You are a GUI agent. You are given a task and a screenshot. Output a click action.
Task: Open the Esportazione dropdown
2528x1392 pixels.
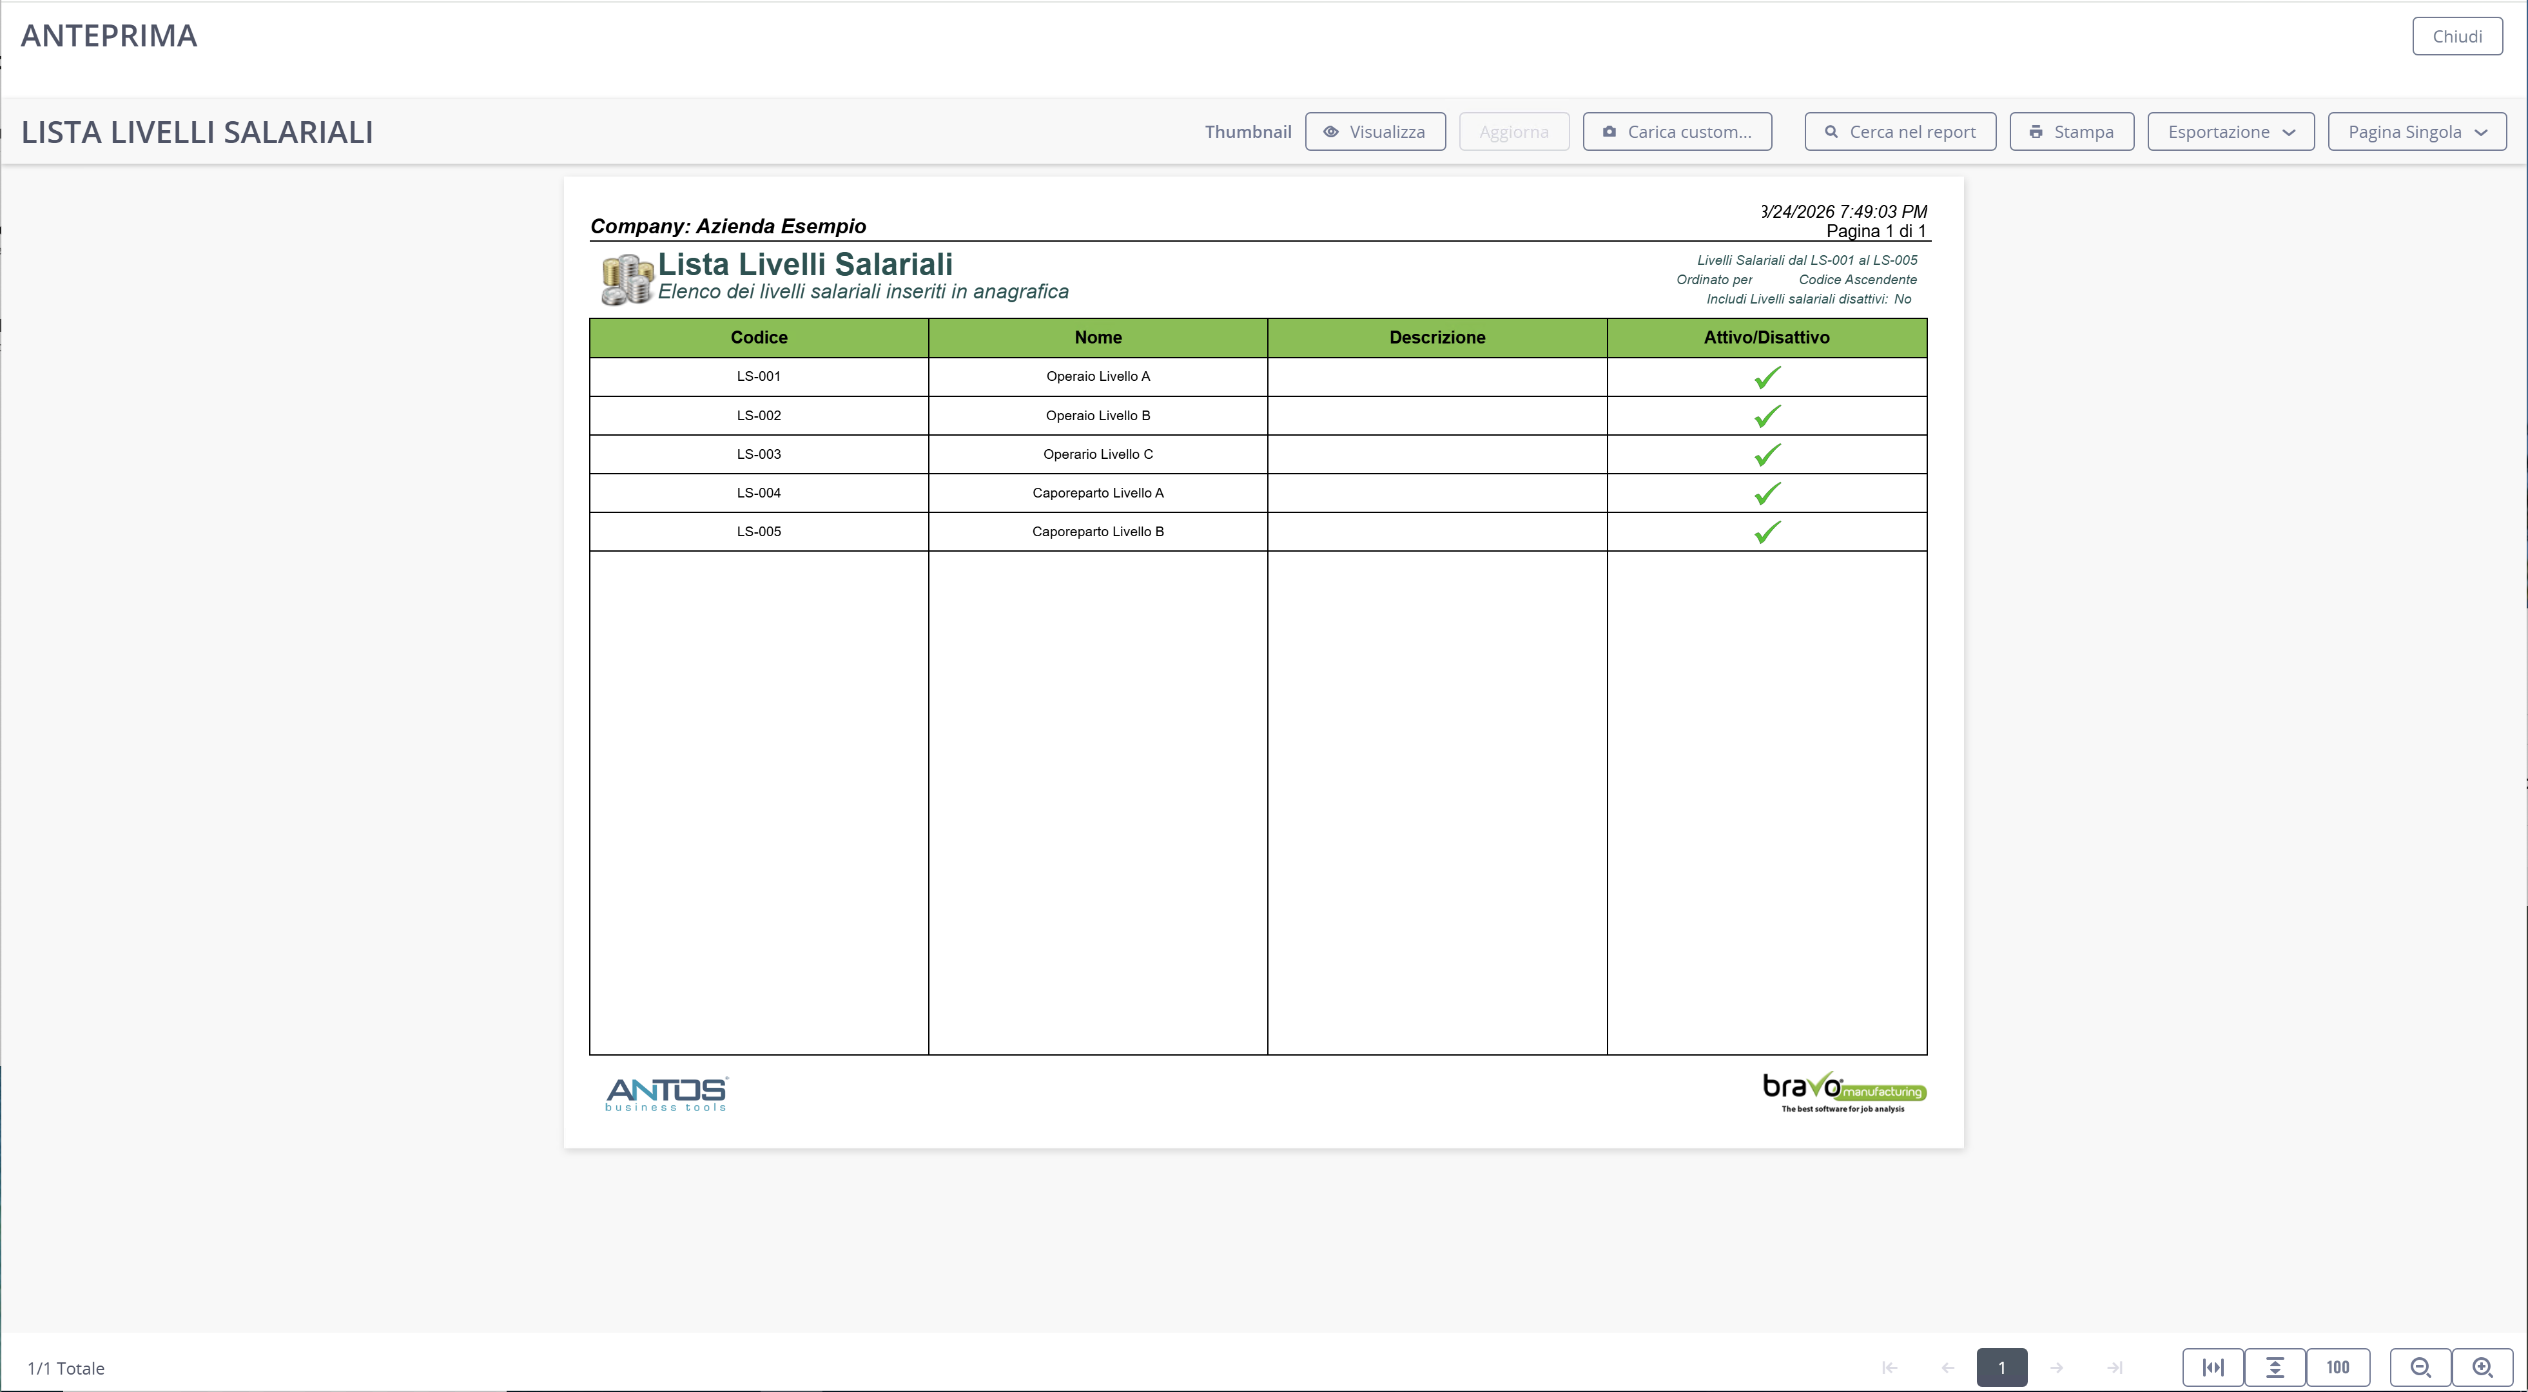tap(2231, 131)
